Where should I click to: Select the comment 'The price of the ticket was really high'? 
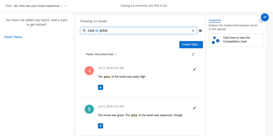click(x=121, y=77)
